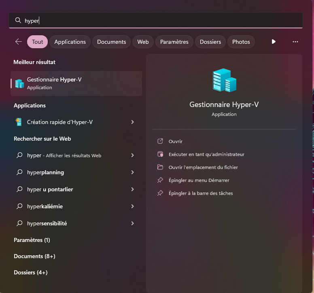The width and height of the screenshot is (314, 293).
Task: Switch to the Photos filter tab
Action: tap(241, 42)
